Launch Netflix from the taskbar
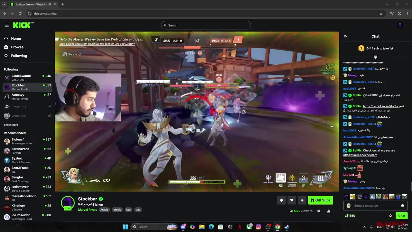412x232 pixels. pos(239,227)
